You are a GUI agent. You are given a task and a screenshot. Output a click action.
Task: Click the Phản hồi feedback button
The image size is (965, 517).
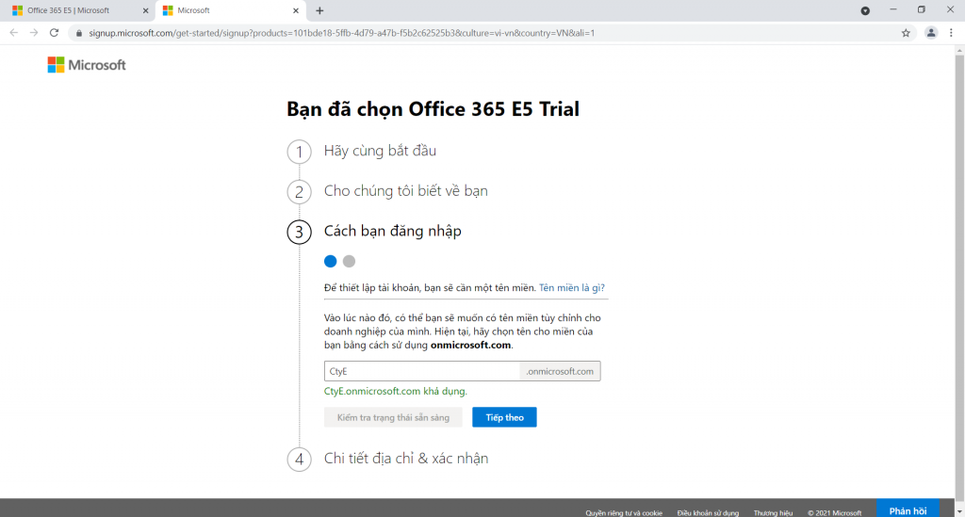click(x=908, y=509)
